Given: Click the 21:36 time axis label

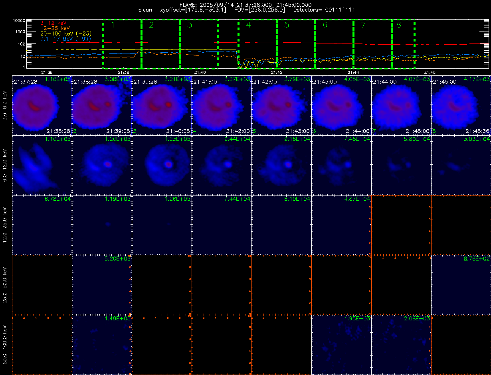Looking at the screenshot, I should point(47,72).
